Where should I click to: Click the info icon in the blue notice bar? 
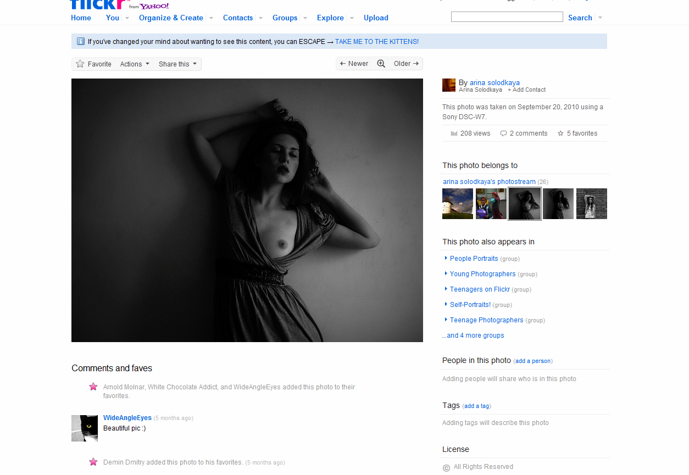point(80,41)
